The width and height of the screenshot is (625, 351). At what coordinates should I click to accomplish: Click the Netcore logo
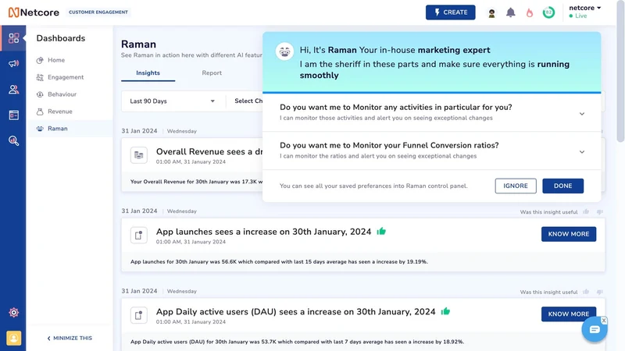tap(34, 12)
